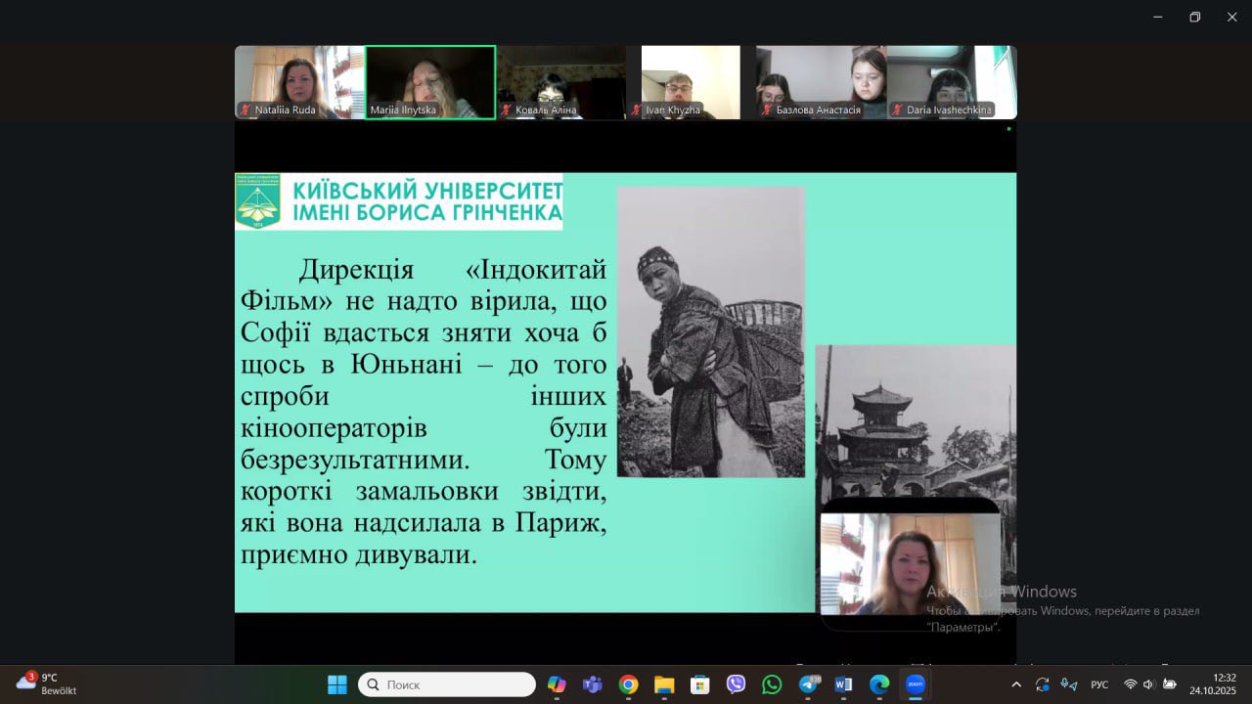Launch Telegram from the taskbar
Screen dimensions: 1252x704
809,684
